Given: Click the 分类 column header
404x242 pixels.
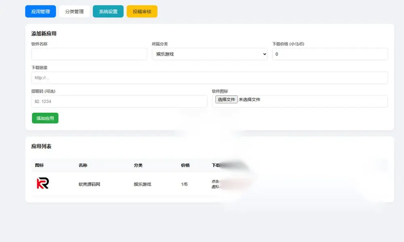Looking at the screenshot, I should point(138,165).
